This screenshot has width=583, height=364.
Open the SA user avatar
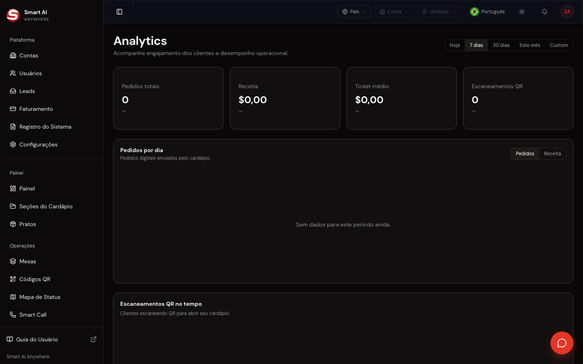(567, 12)
